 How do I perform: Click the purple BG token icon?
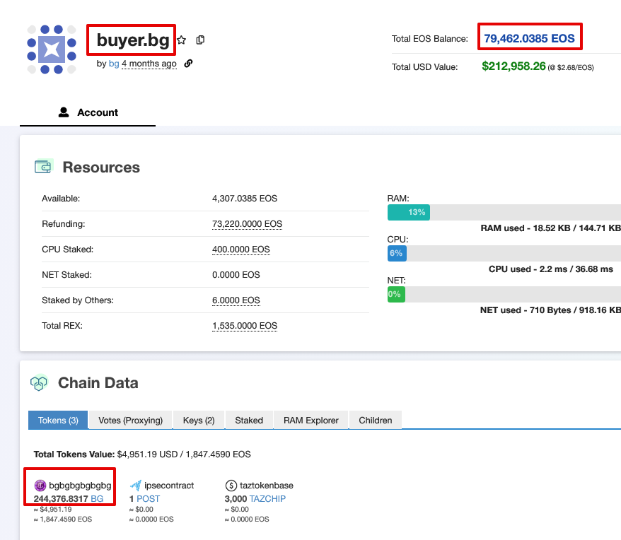point(40,485)
